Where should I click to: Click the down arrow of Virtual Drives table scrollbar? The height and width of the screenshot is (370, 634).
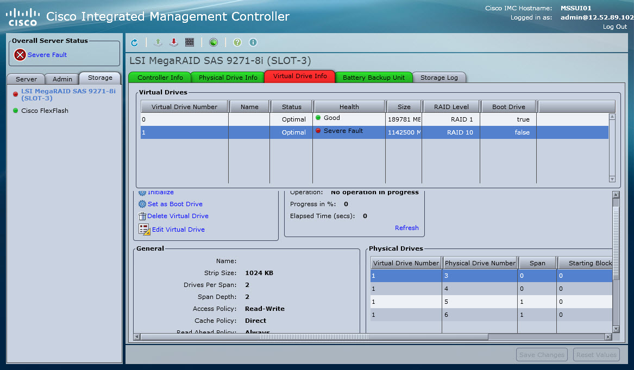tap(612, 179)
